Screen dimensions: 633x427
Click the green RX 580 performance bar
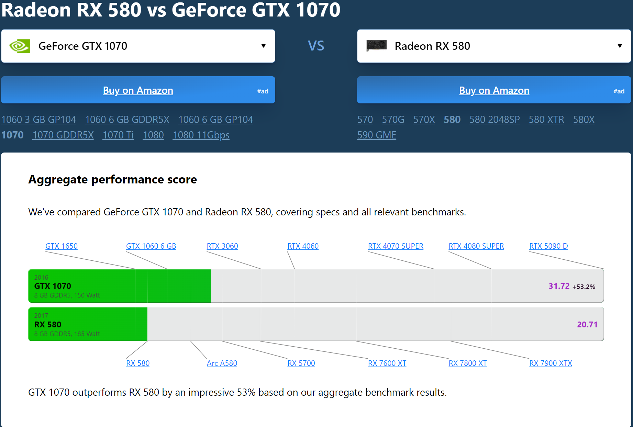pos(88,324)
